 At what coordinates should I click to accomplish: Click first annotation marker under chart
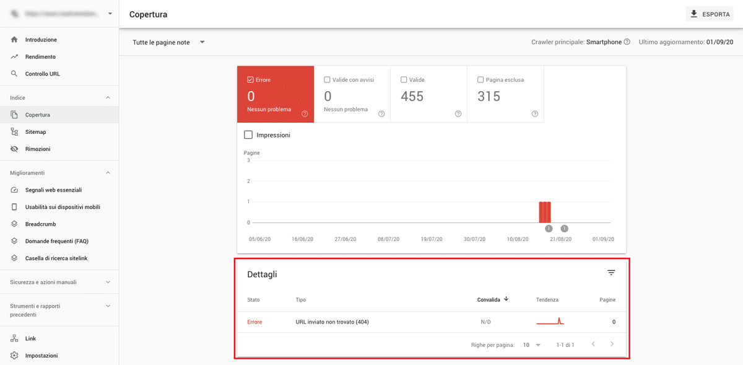click(549, 229)
